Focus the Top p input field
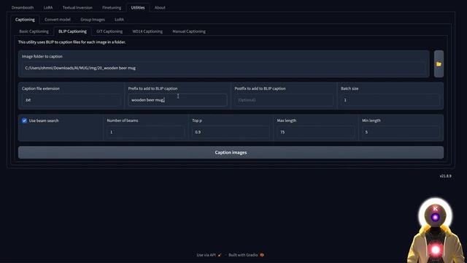 (231, 131)
